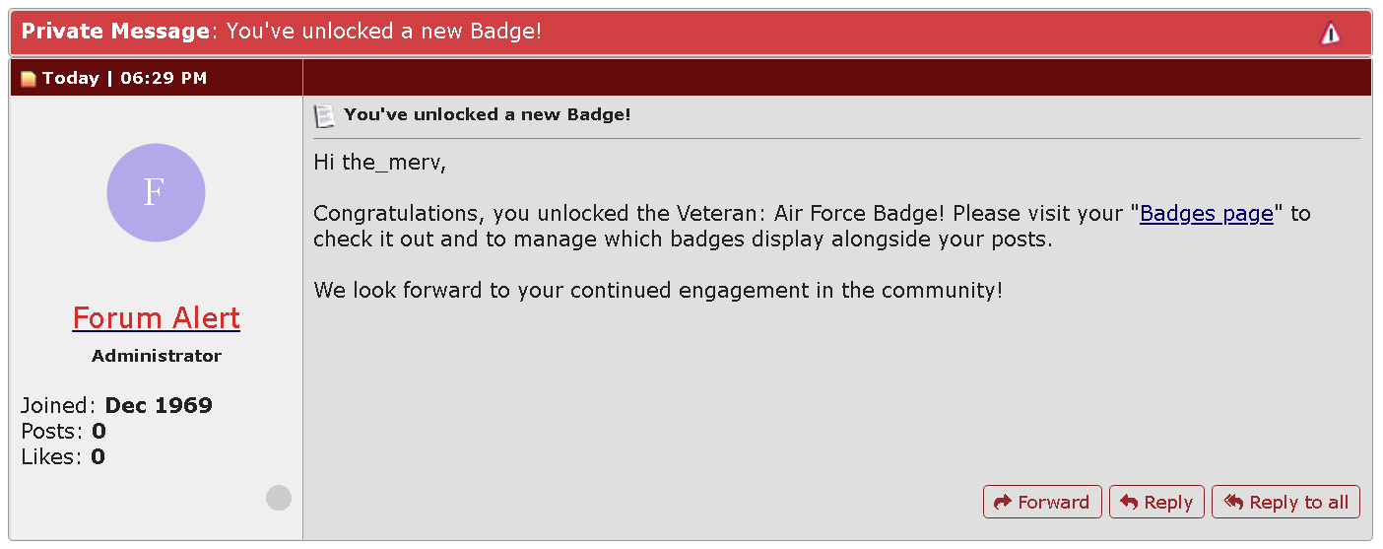Click the Administrator rank label
The height and width of the screenshot is (549, 1383).
(x=157, y=356)
